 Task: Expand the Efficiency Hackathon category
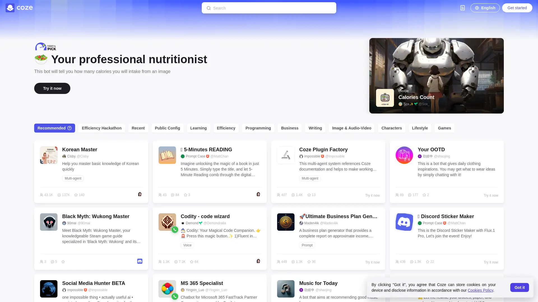(x=102, y=128)
